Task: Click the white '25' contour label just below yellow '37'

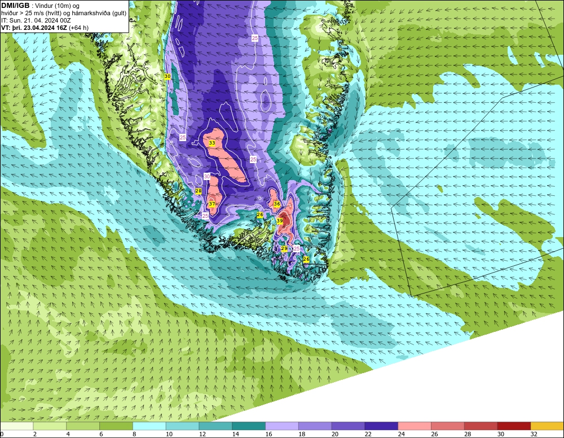Action: pyautogui.click(x=205, y=216)
